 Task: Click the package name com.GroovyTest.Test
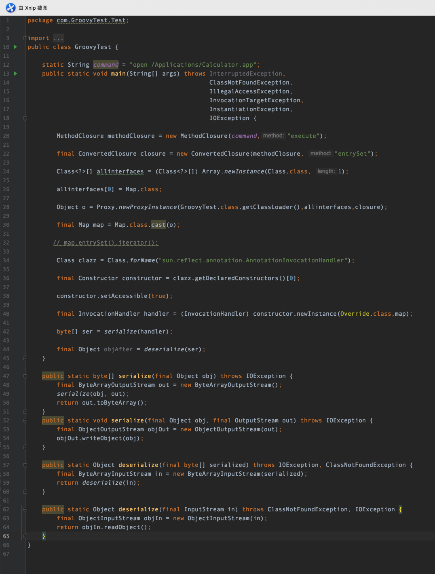point(91,20)
